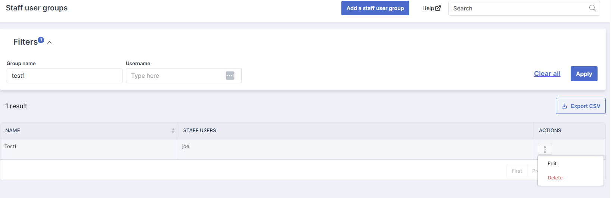Image resolution: width=611 pixels, height=198 pixels.
Task: Click the Export CSV button
Action: 581,106
